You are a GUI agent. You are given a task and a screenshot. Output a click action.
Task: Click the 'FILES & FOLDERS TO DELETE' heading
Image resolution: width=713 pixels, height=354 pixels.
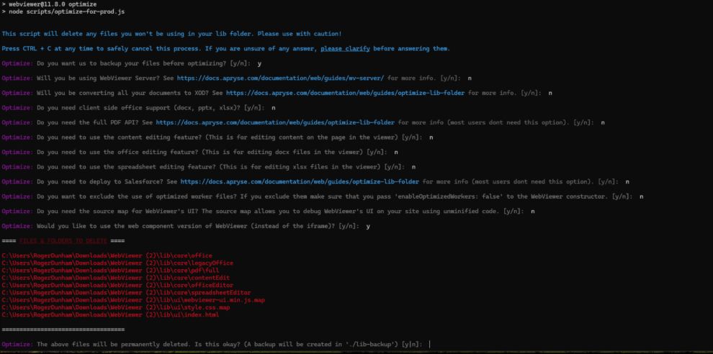click(63, 241)
